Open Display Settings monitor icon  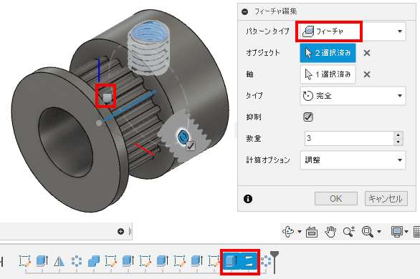tap(397, 232)
